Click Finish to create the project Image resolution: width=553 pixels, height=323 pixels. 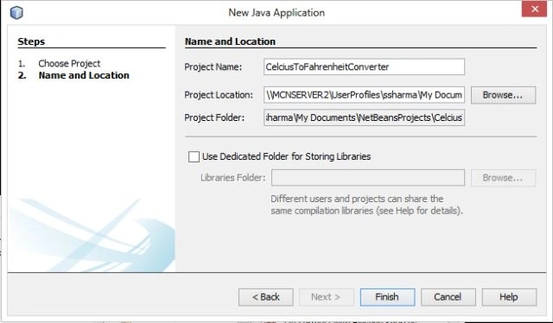(387, 297)
